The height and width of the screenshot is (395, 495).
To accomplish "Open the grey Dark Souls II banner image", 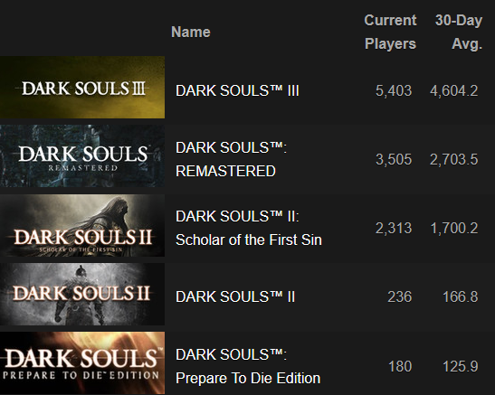I will point(82,294).
